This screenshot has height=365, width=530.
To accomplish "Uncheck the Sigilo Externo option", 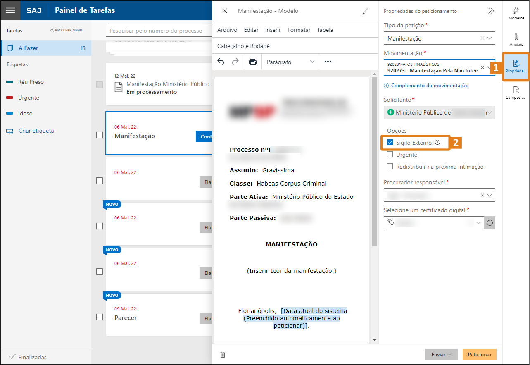I will pos(390,143).
